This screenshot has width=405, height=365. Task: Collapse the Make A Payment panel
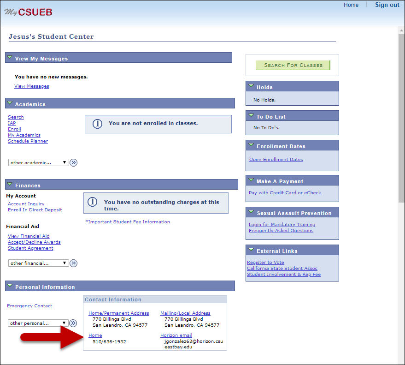[x=251, y=180]
